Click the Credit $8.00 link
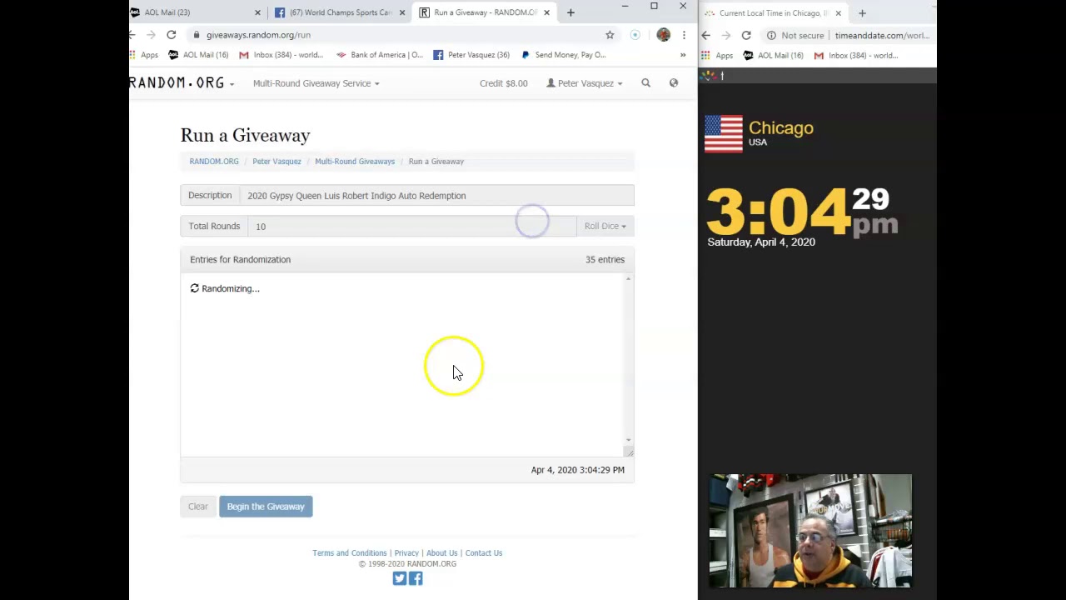This screenshot has width=1066, height=600. (503, 83)
